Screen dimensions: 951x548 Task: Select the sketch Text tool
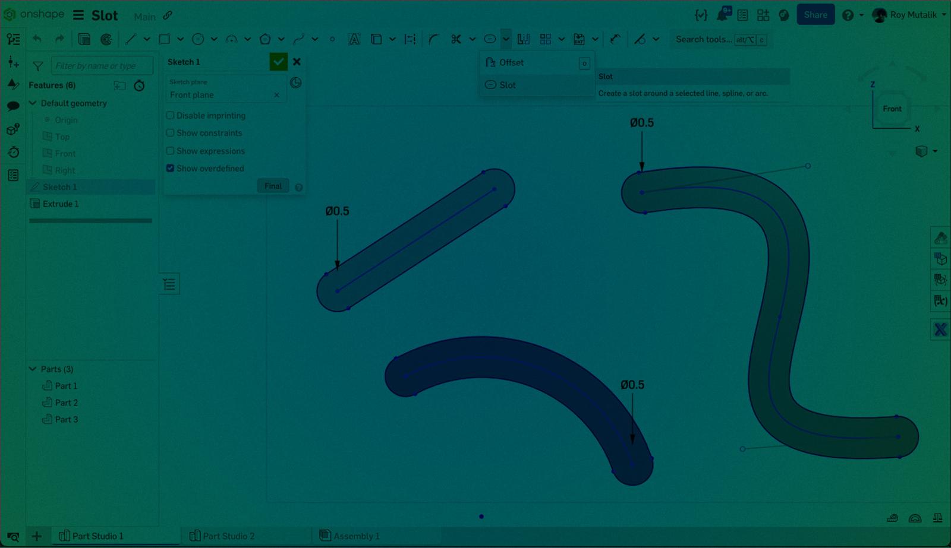coord(354,39)
